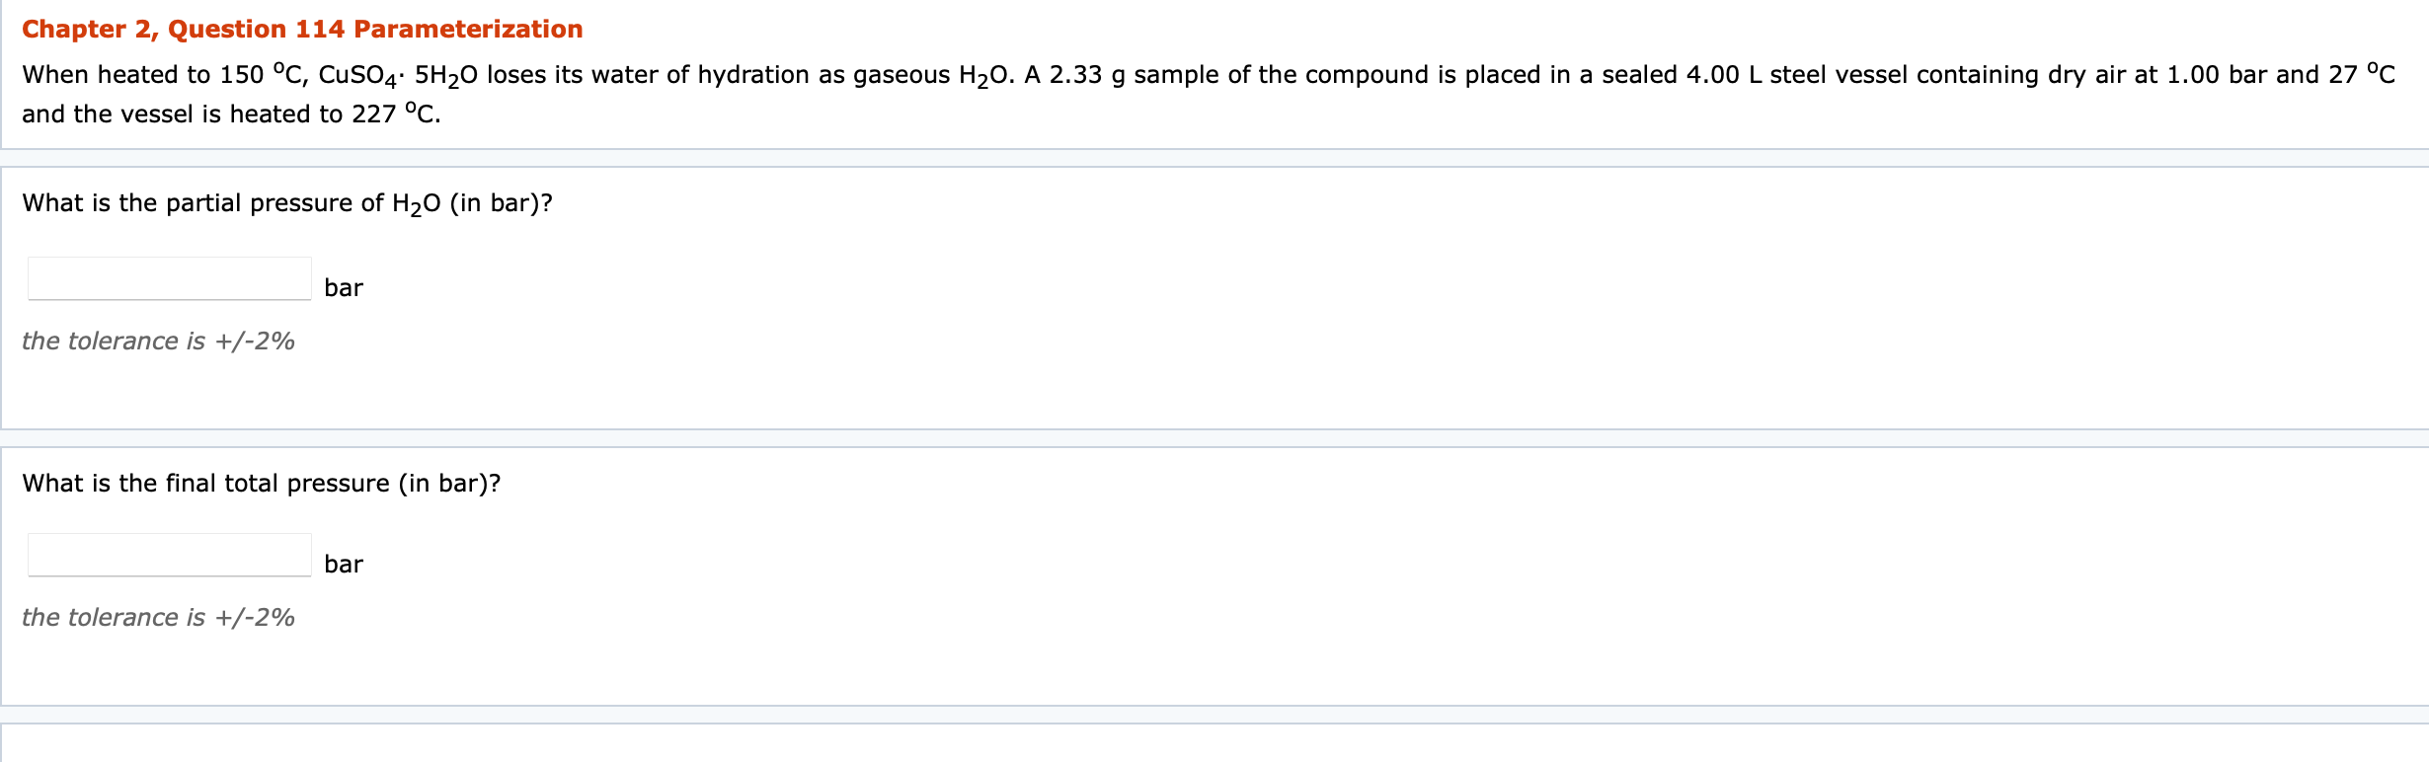Click the partial pressure of H2O question text
Image resolution: width=2429 pixels, height=762 pixels.
click(x=286, y=203)
